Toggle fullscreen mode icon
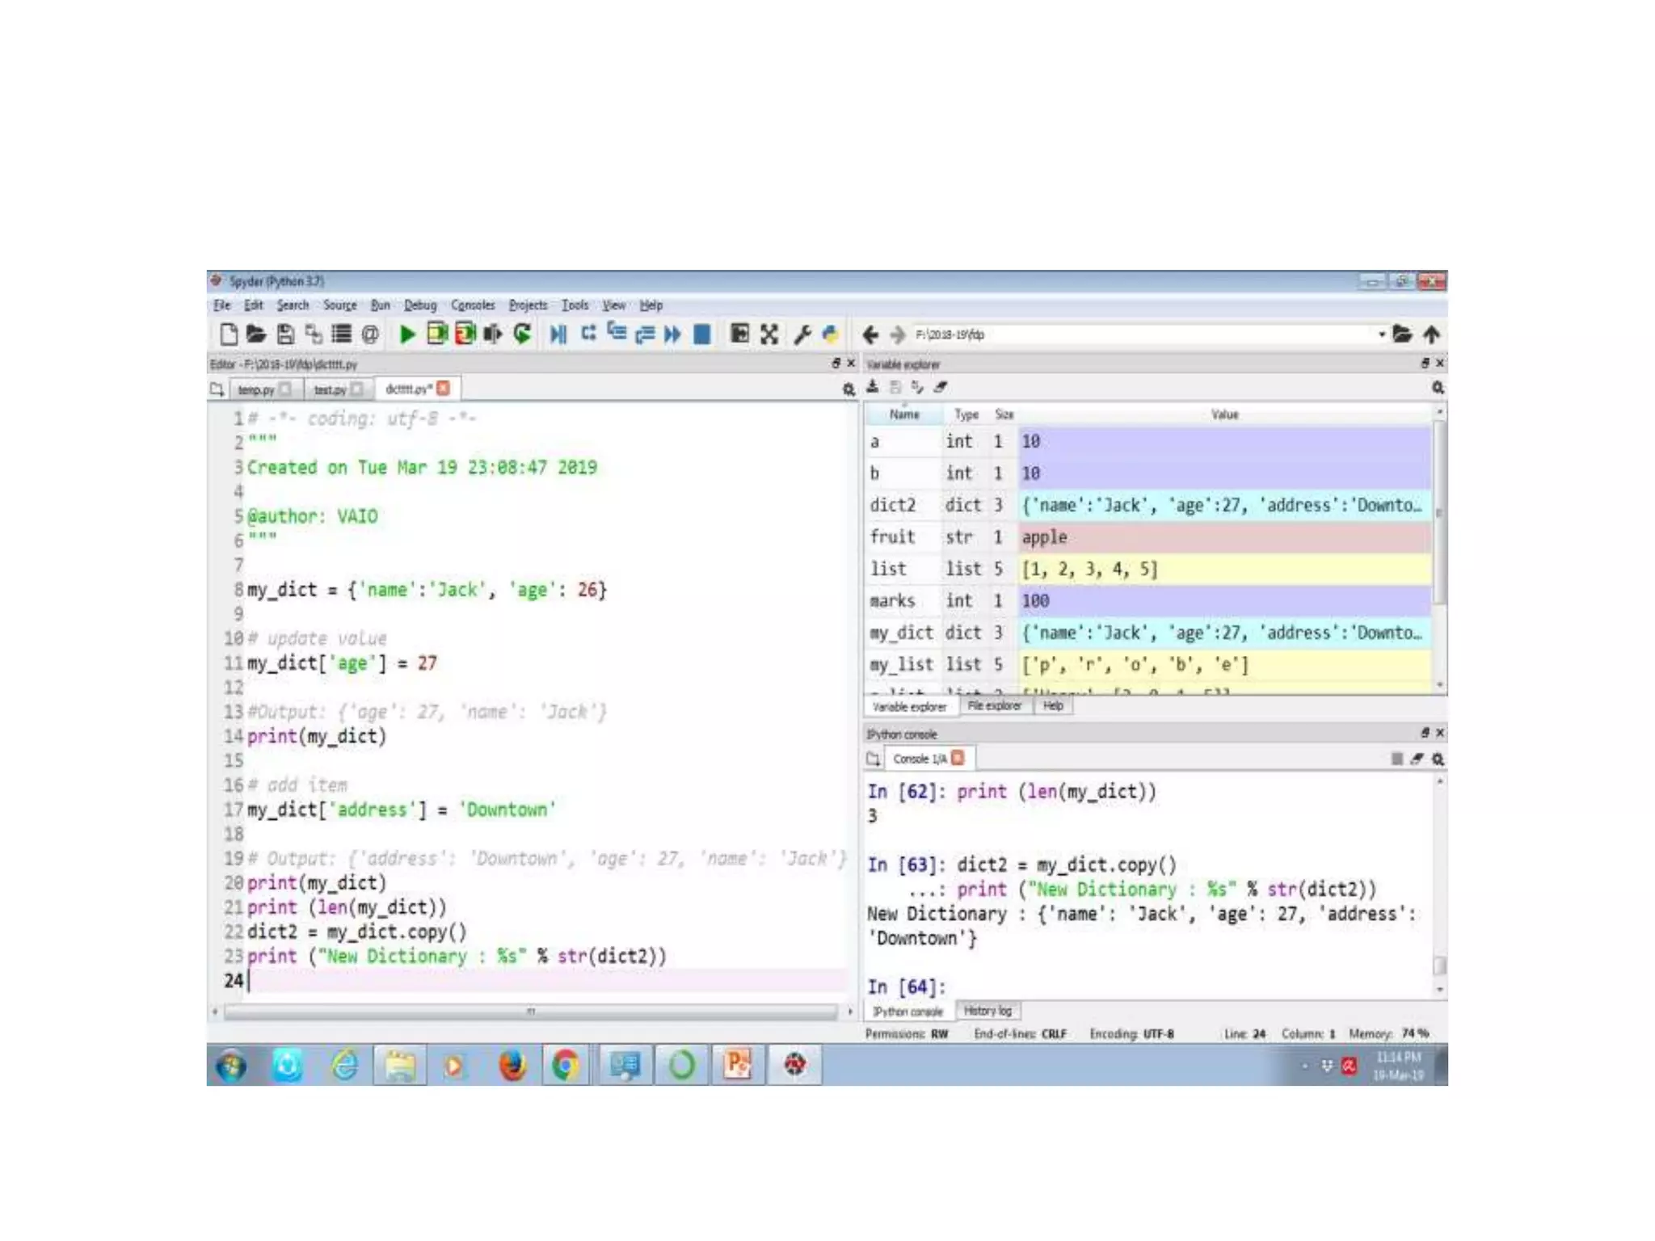The image size is (1655, 1241). 769,334
